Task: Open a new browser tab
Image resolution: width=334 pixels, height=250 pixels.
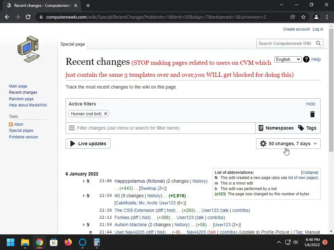Action: 88,6
